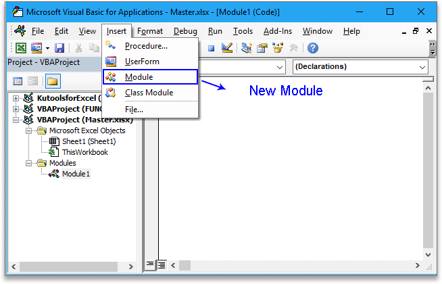Toggle Design Mode toolbar icon

click(227, 48)
